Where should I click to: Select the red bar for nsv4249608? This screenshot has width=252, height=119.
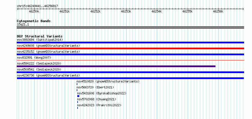(130, 48)
